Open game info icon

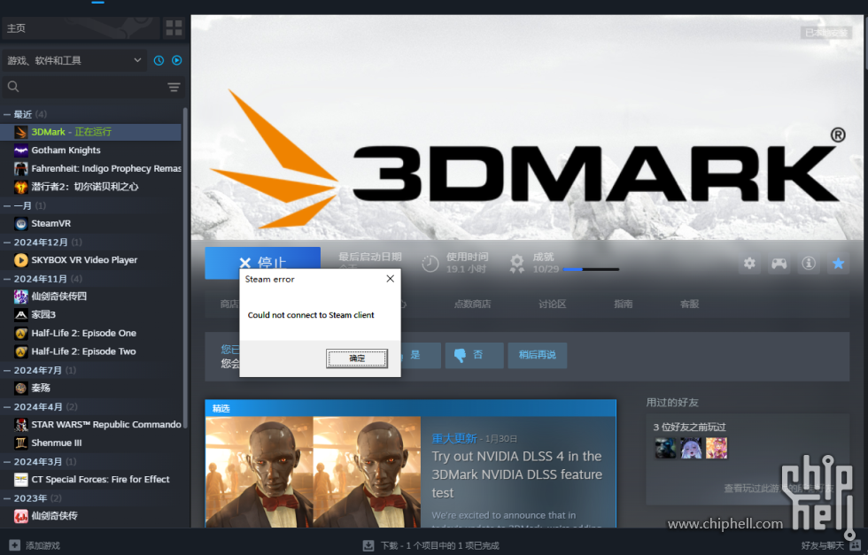point(808,264)
